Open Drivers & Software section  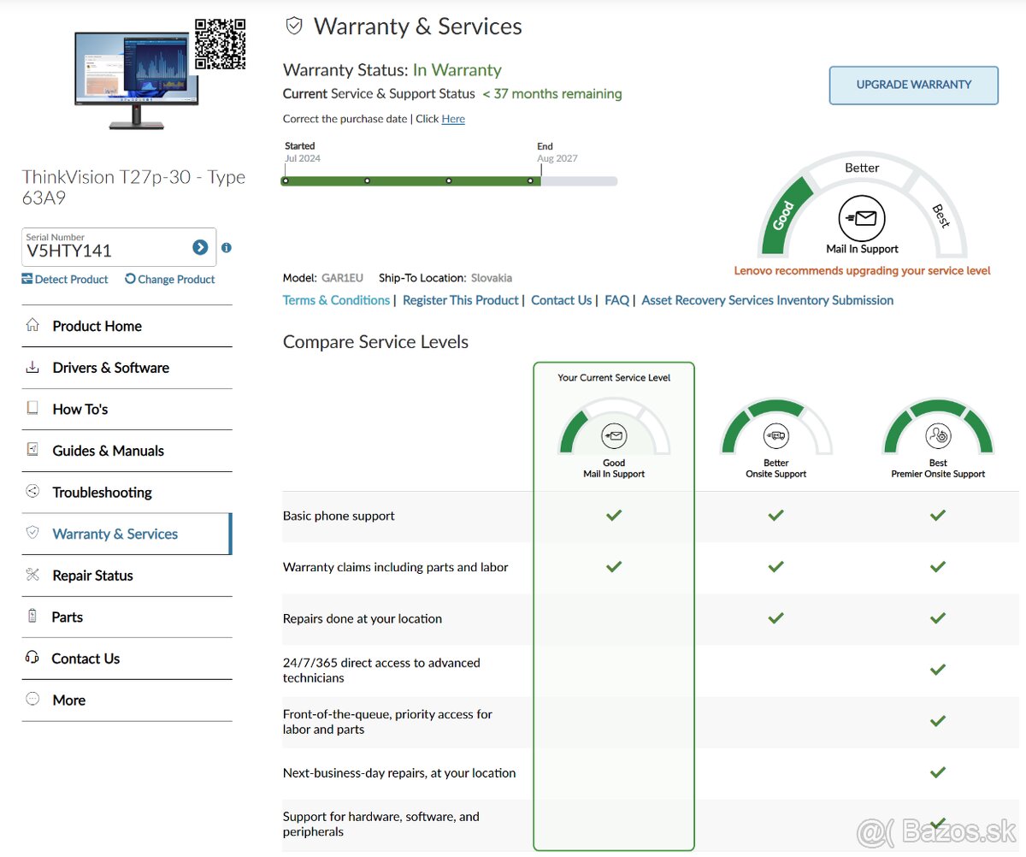(110, 368)
